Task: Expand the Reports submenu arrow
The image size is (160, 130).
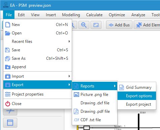Action: [x=115, y=86]
